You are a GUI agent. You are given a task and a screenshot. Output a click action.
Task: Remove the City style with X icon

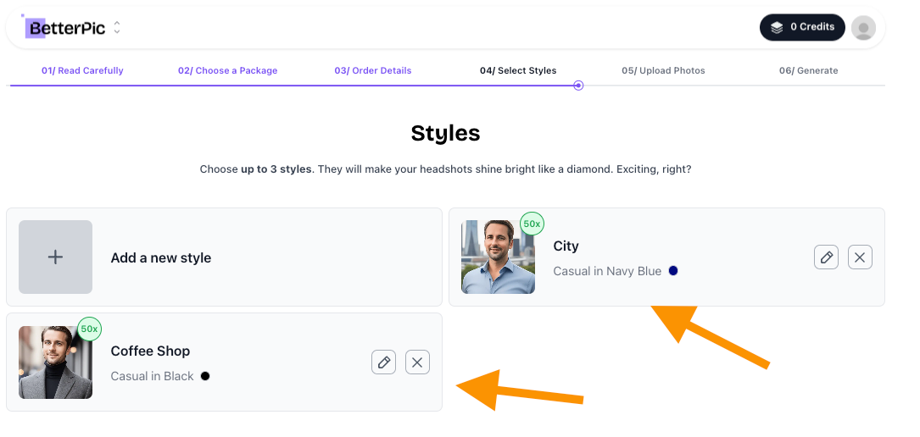(x=860, y=257)
